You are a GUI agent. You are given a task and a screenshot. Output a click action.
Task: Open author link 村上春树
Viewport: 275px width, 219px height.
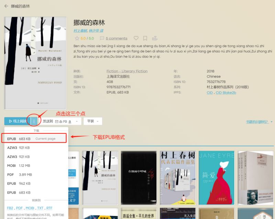[x=80, y=31]
